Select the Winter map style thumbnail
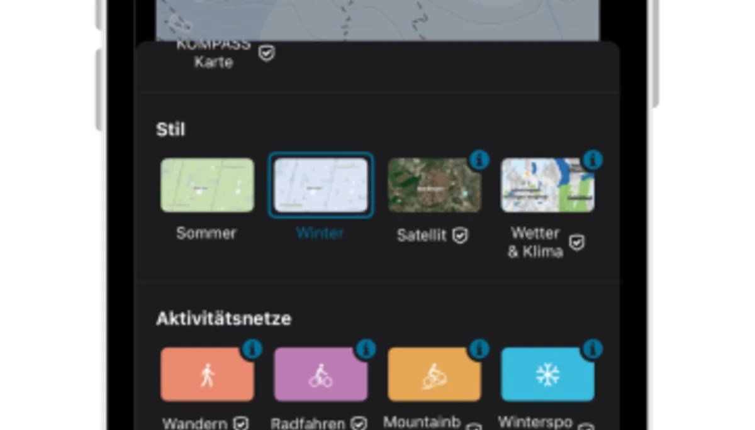 click(x=321, y=185)
